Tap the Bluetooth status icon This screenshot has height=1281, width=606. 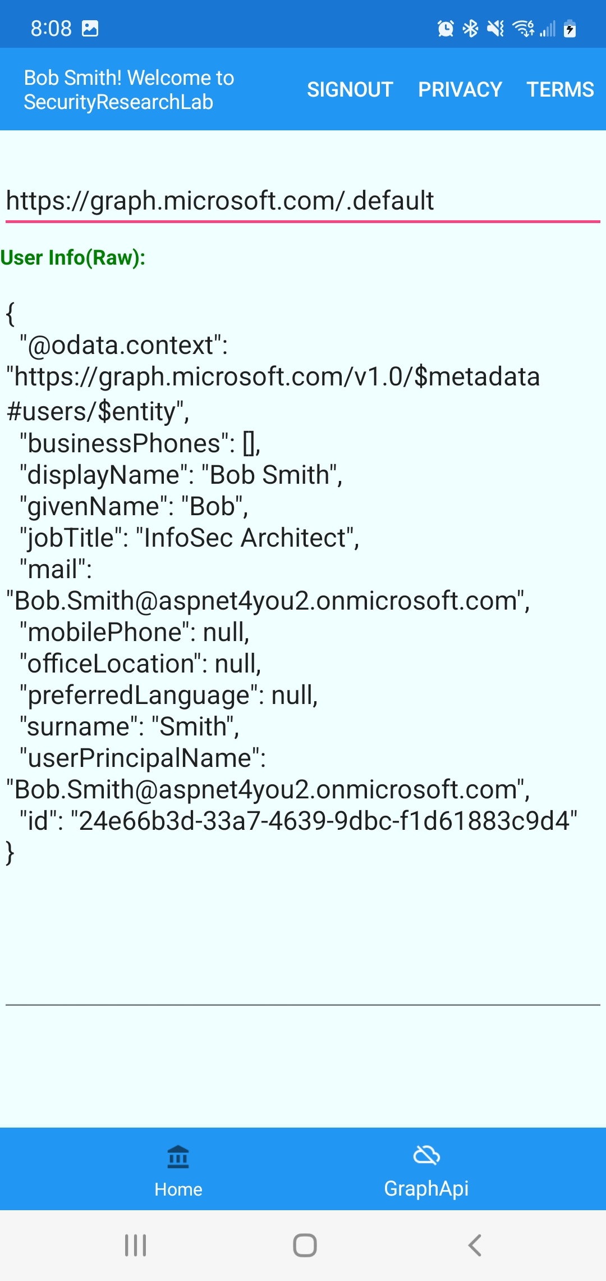pyautogui.click(x=470, y=28)
